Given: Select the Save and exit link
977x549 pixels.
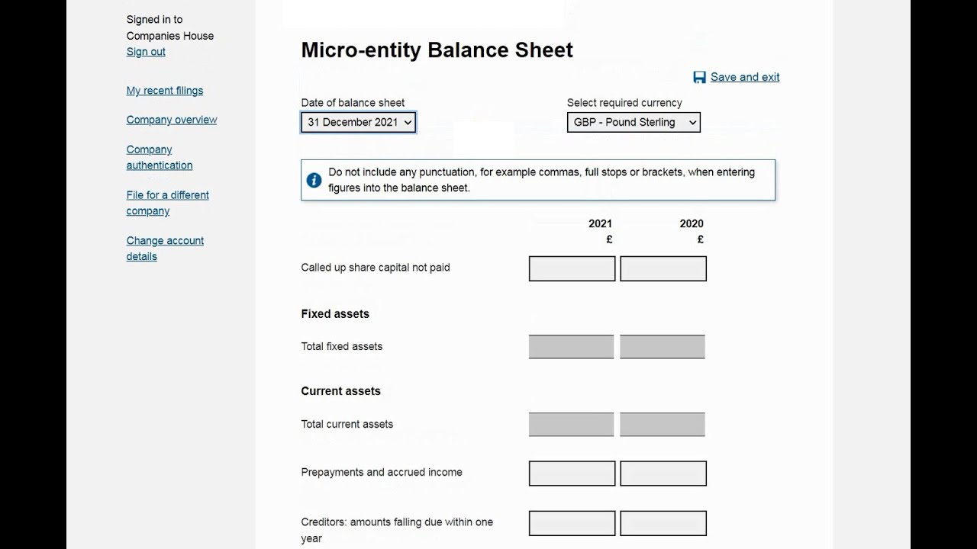Looking at the screenshot, I should point(744,77).
